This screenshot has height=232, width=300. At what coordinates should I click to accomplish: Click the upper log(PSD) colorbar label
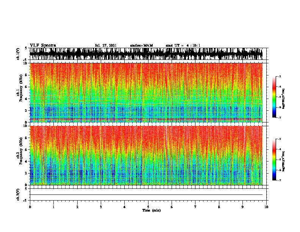click(x=283, y=99)
